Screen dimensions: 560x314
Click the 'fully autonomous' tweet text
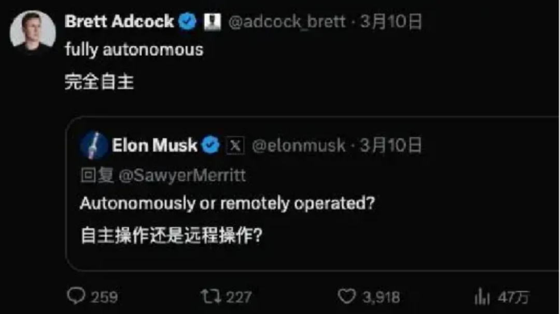point(134,50)
